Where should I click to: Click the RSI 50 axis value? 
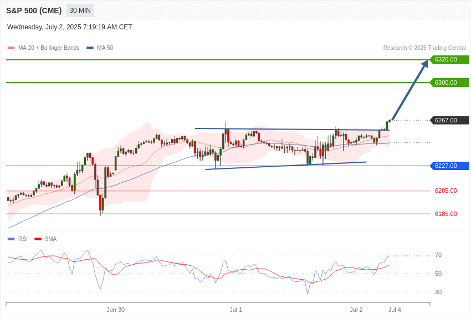click(x=438, y=274)
